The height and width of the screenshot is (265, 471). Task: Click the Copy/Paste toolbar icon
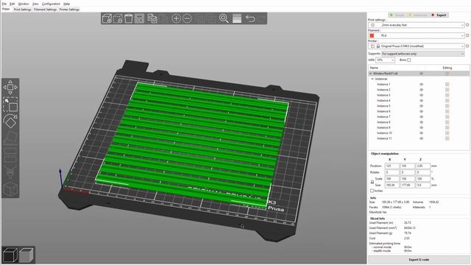point(152,18)
